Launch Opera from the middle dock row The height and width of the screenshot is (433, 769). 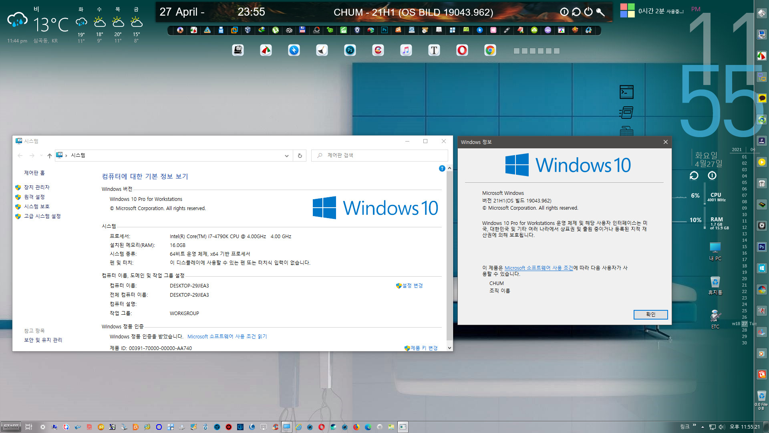point(462,51)
